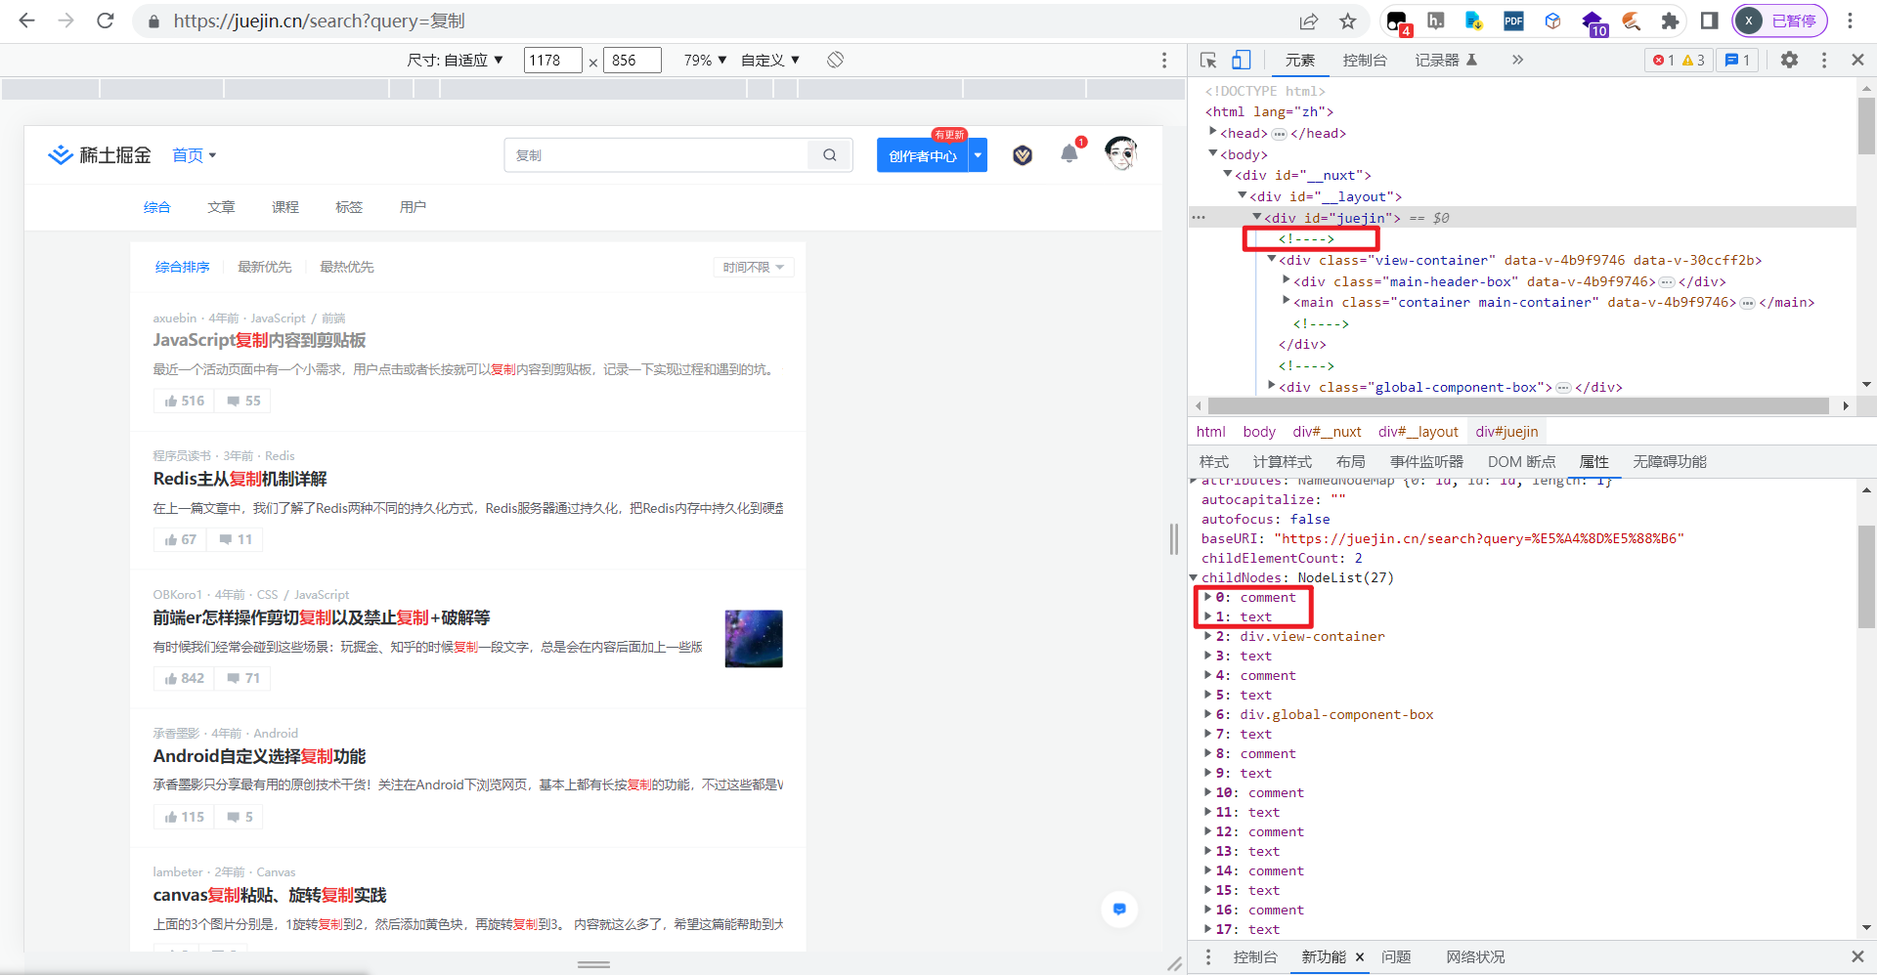
Task: Expand childNodes entry 2: div.view-container
Action: tap(1208, 636)
